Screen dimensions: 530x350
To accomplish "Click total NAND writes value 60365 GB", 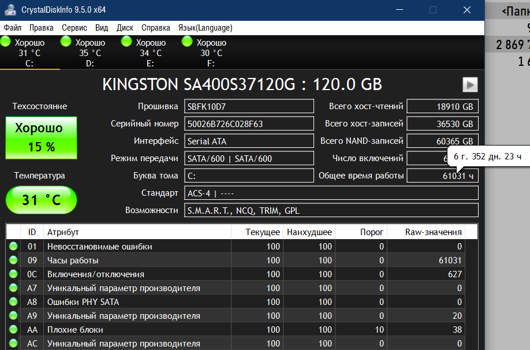I will click(x=442, y=141).
